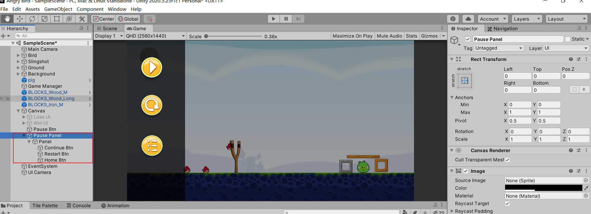591x214 pixels.
Task: Lock the Inspector panel
Action: click(579, 28)
